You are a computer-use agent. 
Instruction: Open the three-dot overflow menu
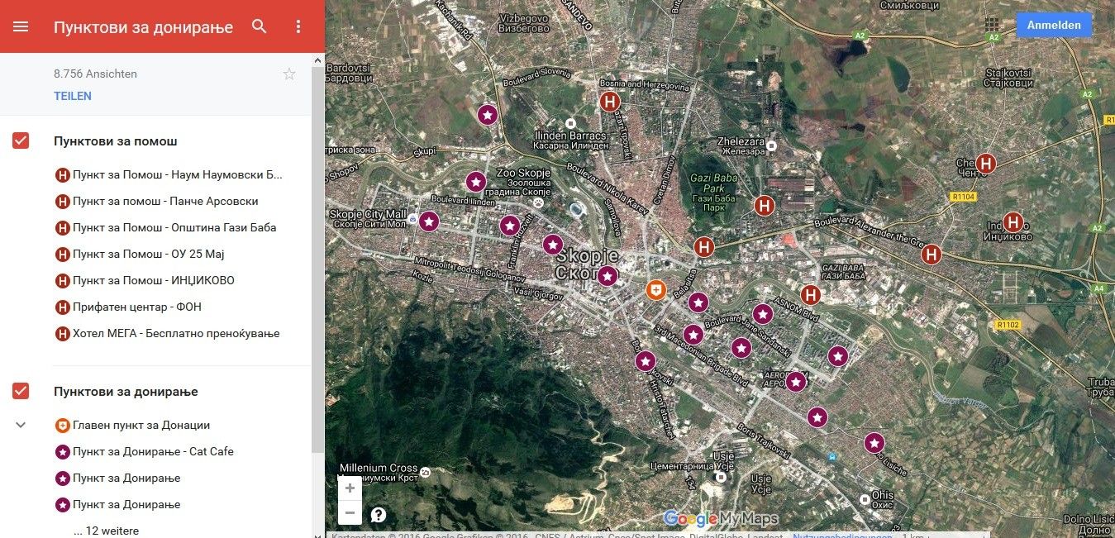(298, 26)
